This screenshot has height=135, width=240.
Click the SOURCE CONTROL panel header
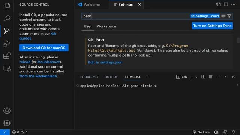(34, 4)
